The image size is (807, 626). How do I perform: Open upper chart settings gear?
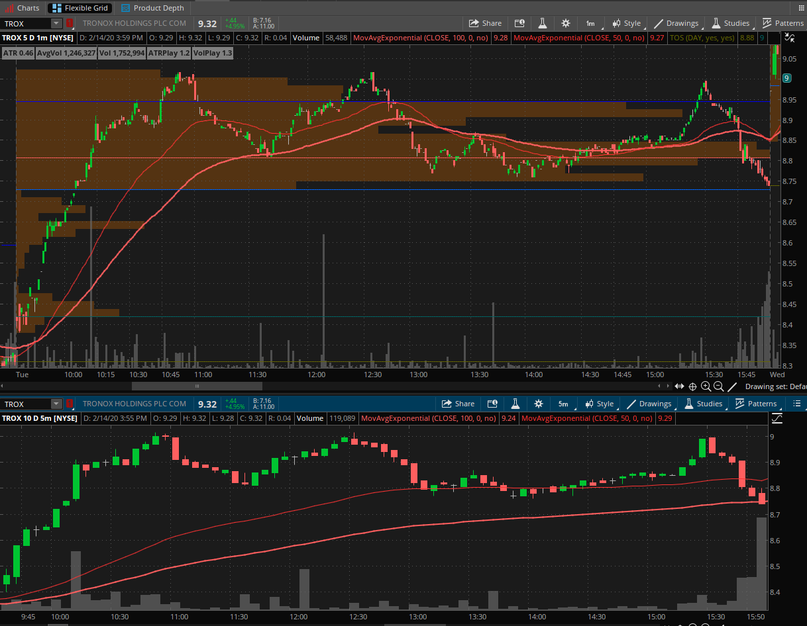[x=565, y=23]
